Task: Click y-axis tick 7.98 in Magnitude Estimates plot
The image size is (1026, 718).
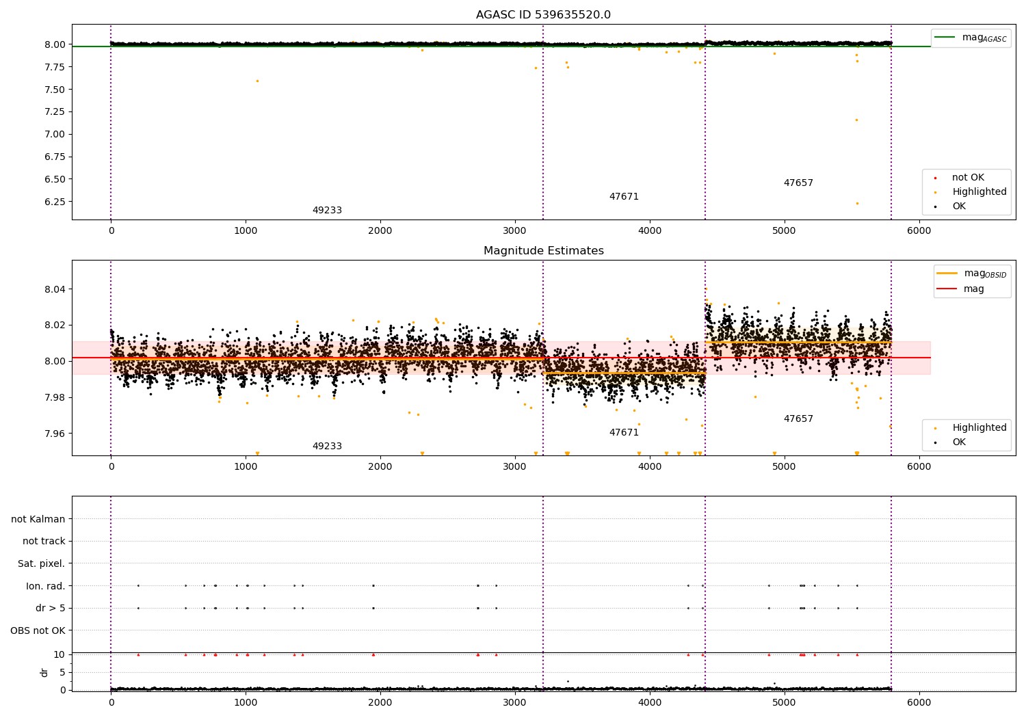Action: click(x=55, y=398)
